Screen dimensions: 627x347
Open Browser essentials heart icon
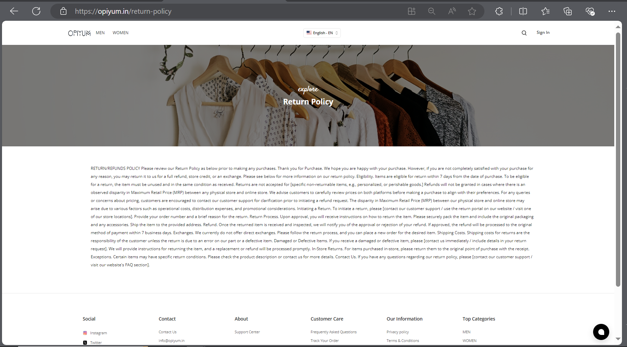click(x=590, y=11)
